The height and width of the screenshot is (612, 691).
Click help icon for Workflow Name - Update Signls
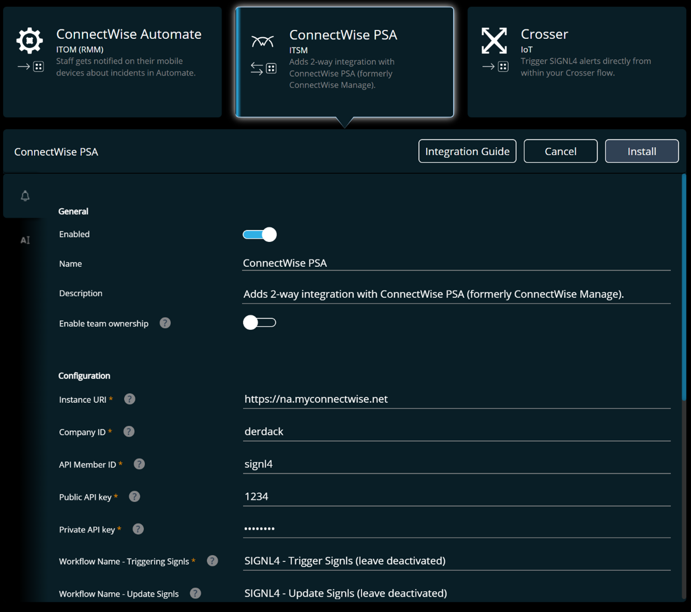(x=195, y=593)
